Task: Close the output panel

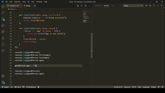Action: [x=162, y=6]
